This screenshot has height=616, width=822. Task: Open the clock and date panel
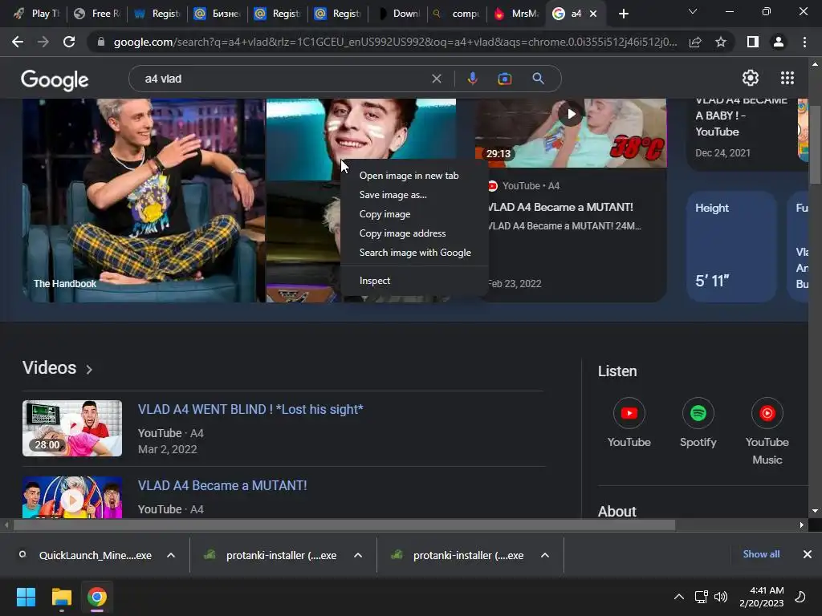click(762, 597)
